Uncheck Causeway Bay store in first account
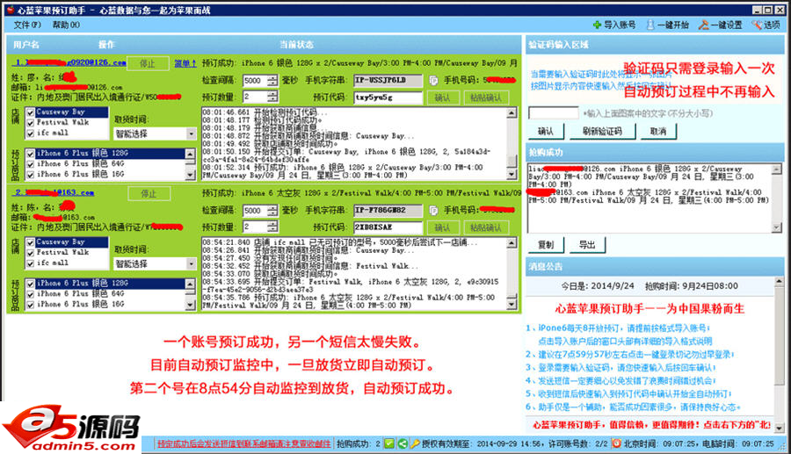This screenshot has height=454, width=791. point(31,112)
